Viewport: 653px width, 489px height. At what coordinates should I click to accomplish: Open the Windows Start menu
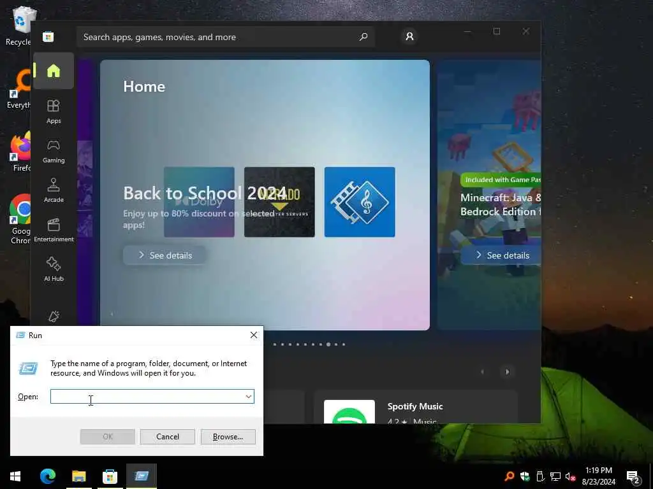click(15, 476)
